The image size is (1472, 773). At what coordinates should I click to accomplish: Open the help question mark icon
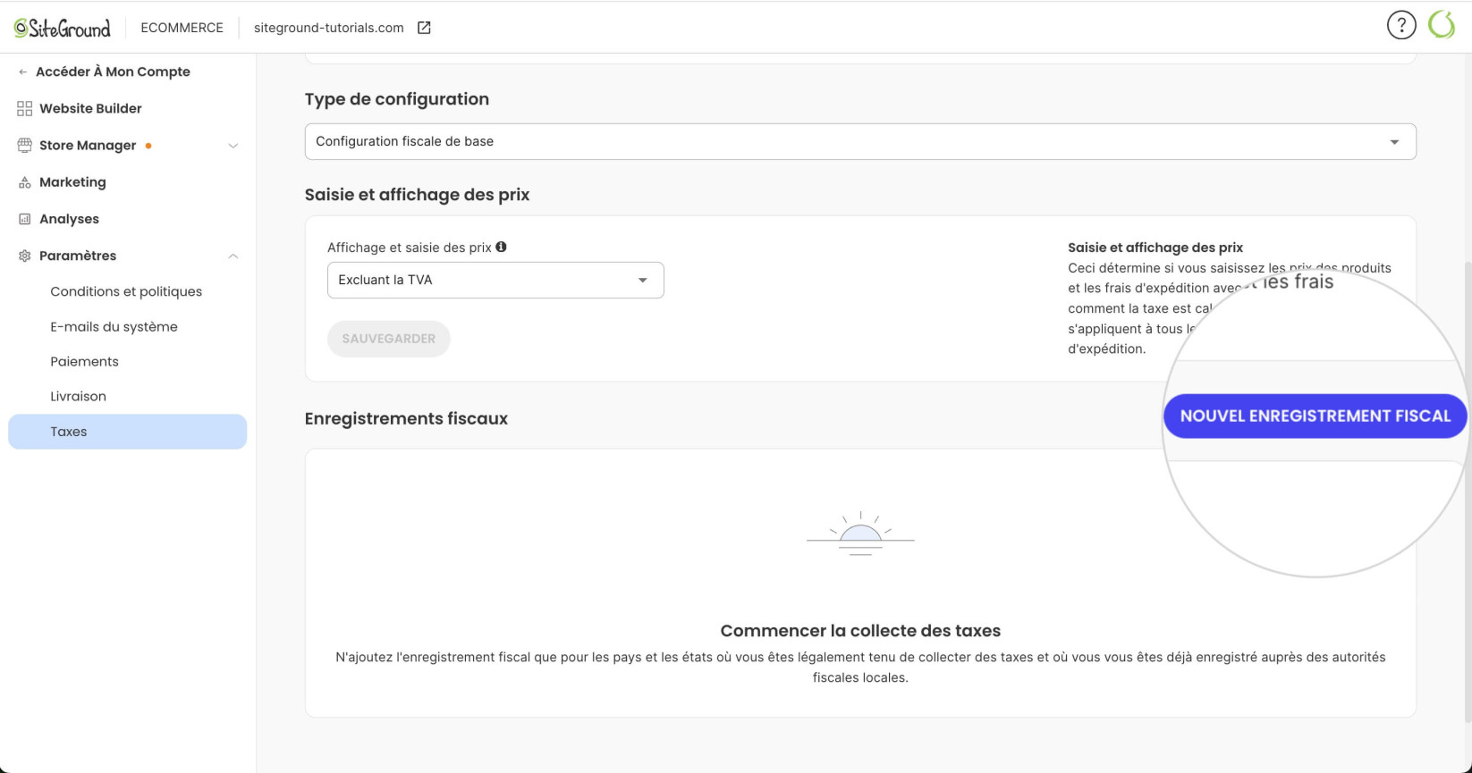point(1401,25)
